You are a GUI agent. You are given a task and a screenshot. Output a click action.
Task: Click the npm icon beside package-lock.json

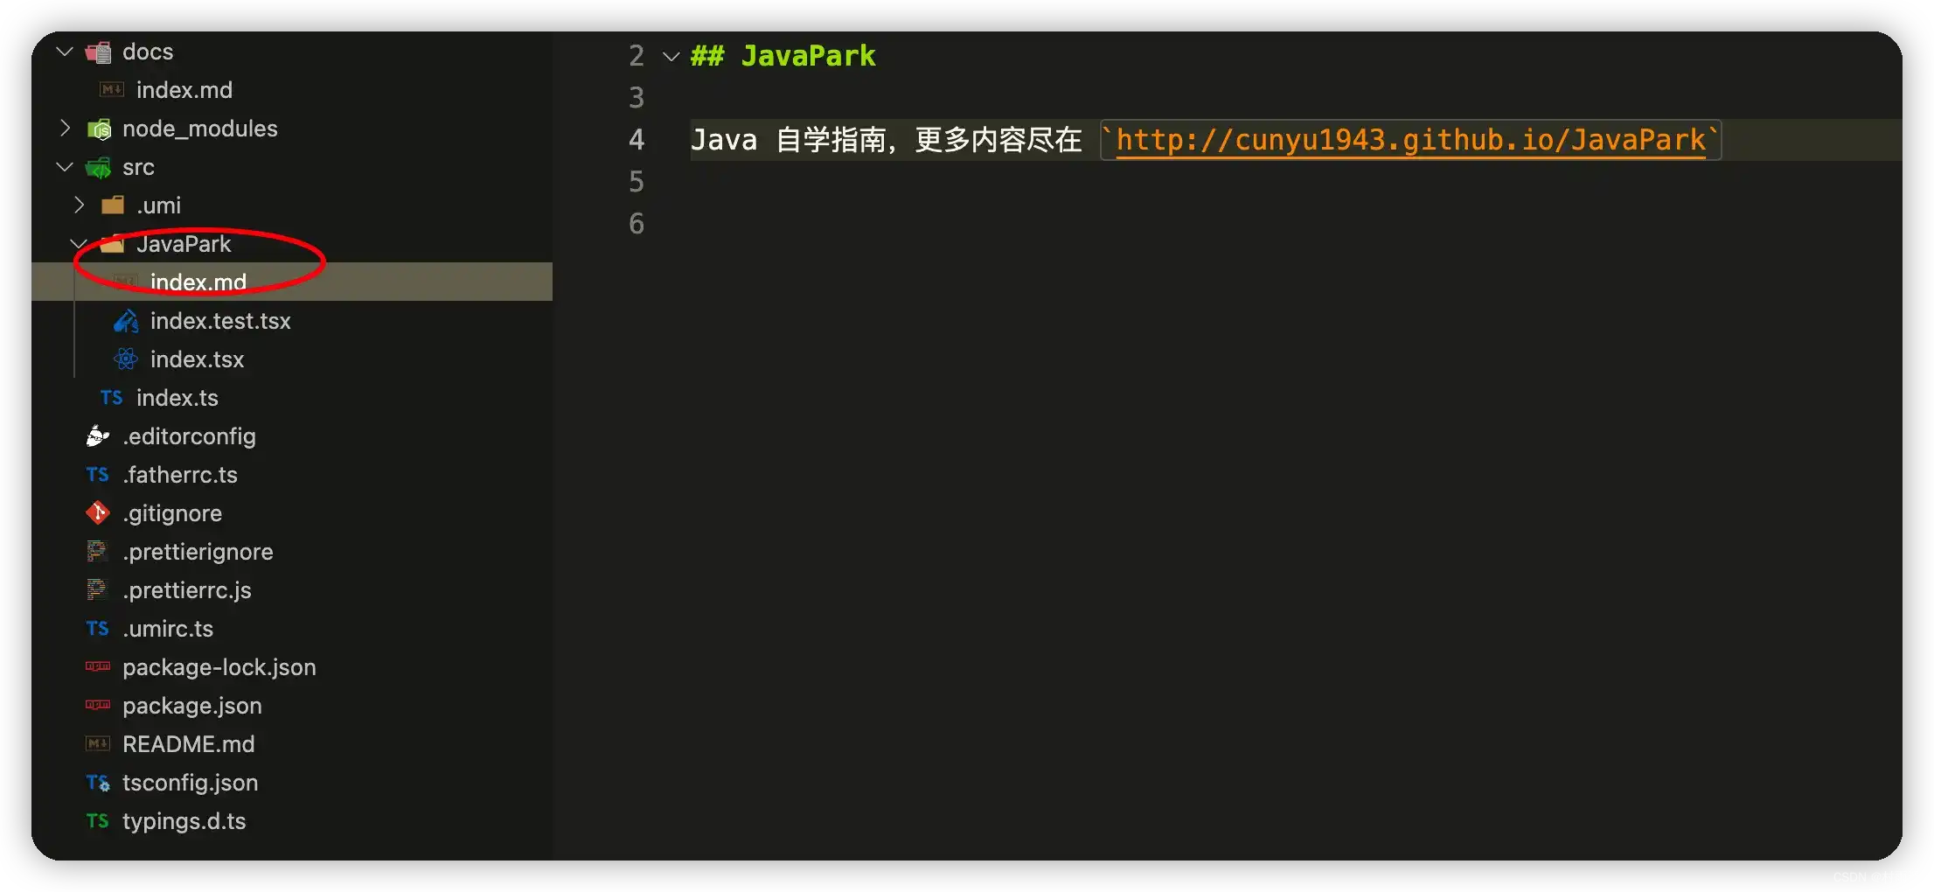pyautogui.click(x=97, y=667)
